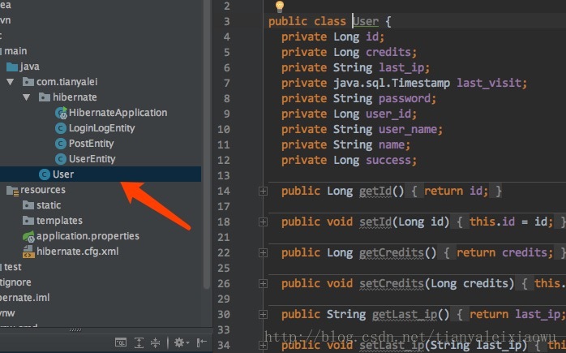
Task: Click the Expand All toolbar icon
Action: (139, 342)
